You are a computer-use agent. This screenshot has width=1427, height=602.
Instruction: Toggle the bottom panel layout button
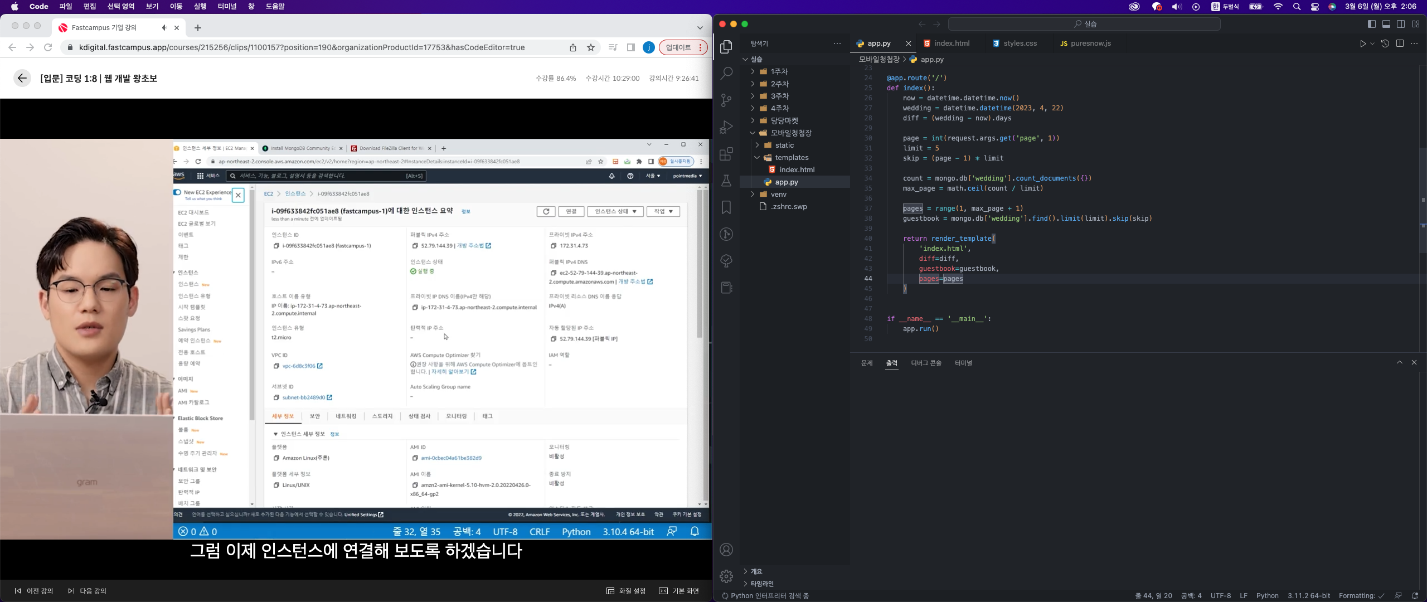click(x=1386, y=24)
